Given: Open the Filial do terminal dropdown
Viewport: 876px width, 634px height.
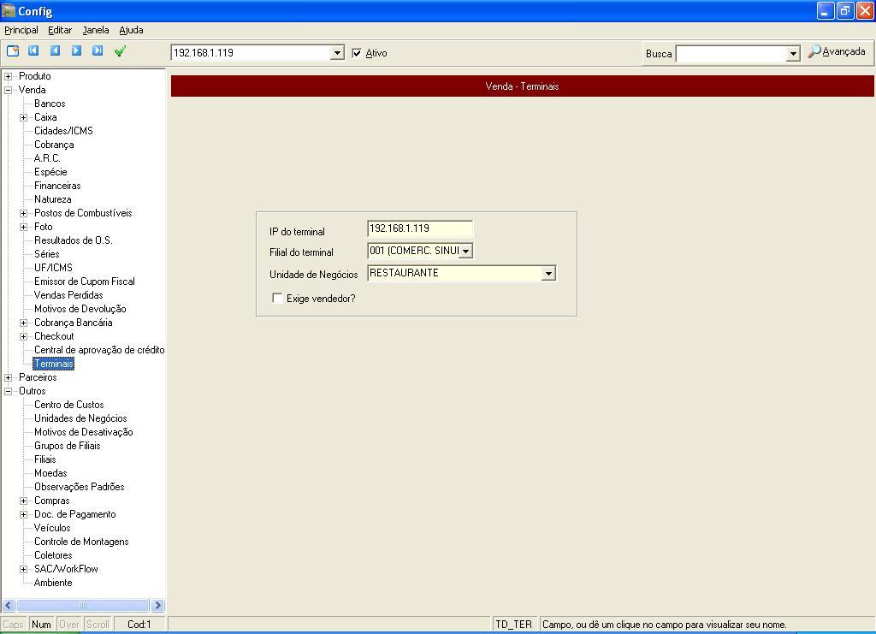Looking at the screenshot, I should [x=466, y=251].
